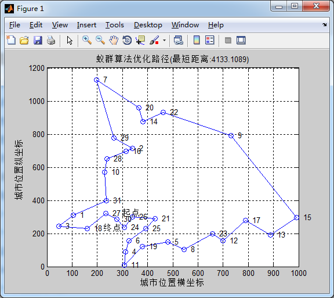Click city marker labeled 8

184,249
